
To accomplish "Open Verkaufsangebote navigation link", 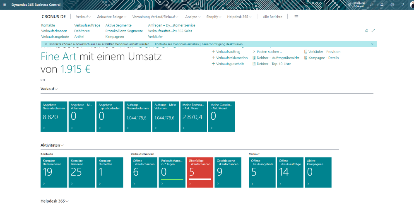I will point(55,37).
